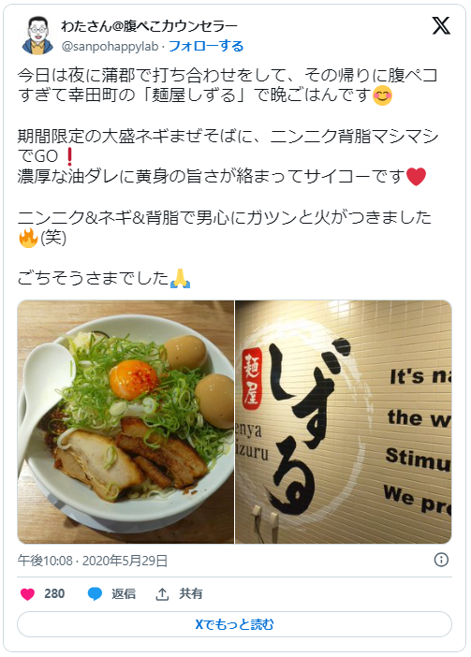Click the Xでもっと読む button

point(235,624)
